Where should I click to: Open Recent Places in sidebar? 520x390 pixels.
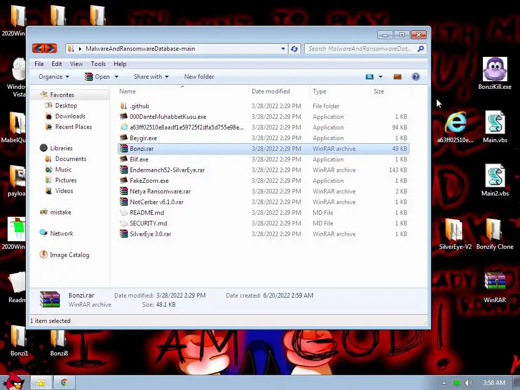[x=73, y=126]
